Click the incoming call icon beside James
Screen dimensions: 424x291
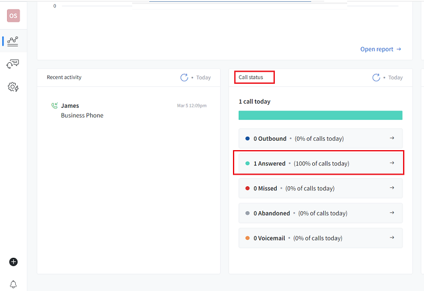click(x=55, y=106)
